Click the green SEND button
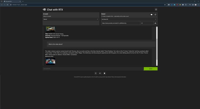The width and height of the screenshot is (200, 109). 151,69
